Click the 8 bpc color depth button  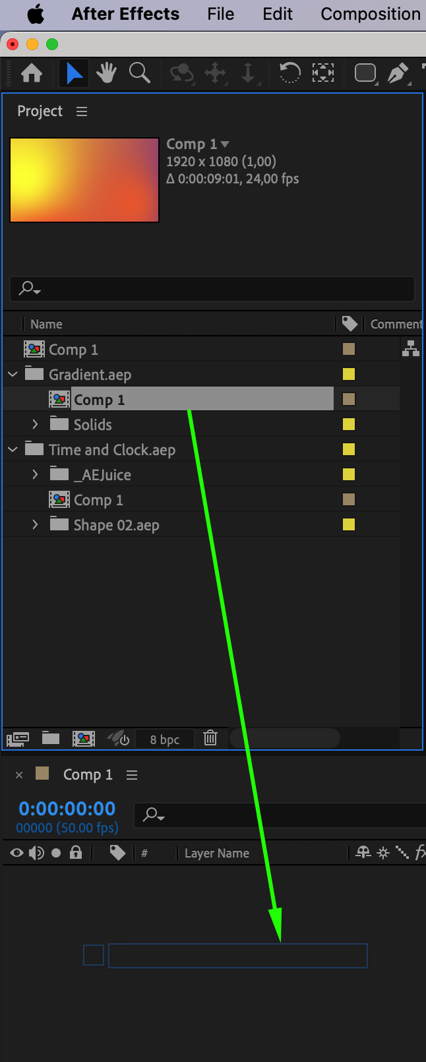pyautogui.click(x=165, y=739)
